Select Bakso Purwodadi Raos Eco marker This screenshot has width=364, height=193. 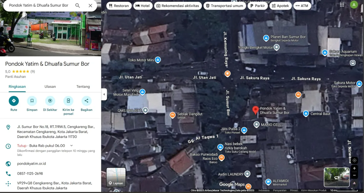(221, 157)
